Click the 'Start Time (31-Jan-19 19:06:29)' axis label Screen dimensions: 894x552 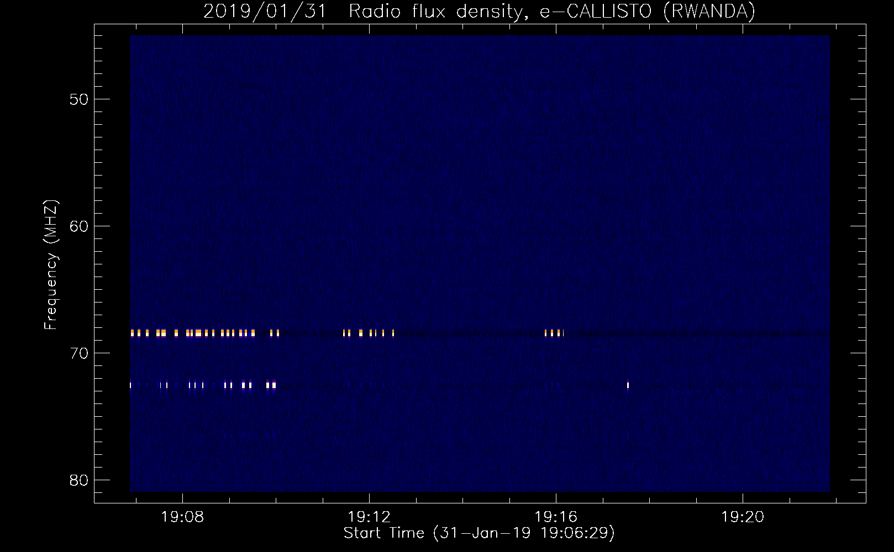(479, 533)
